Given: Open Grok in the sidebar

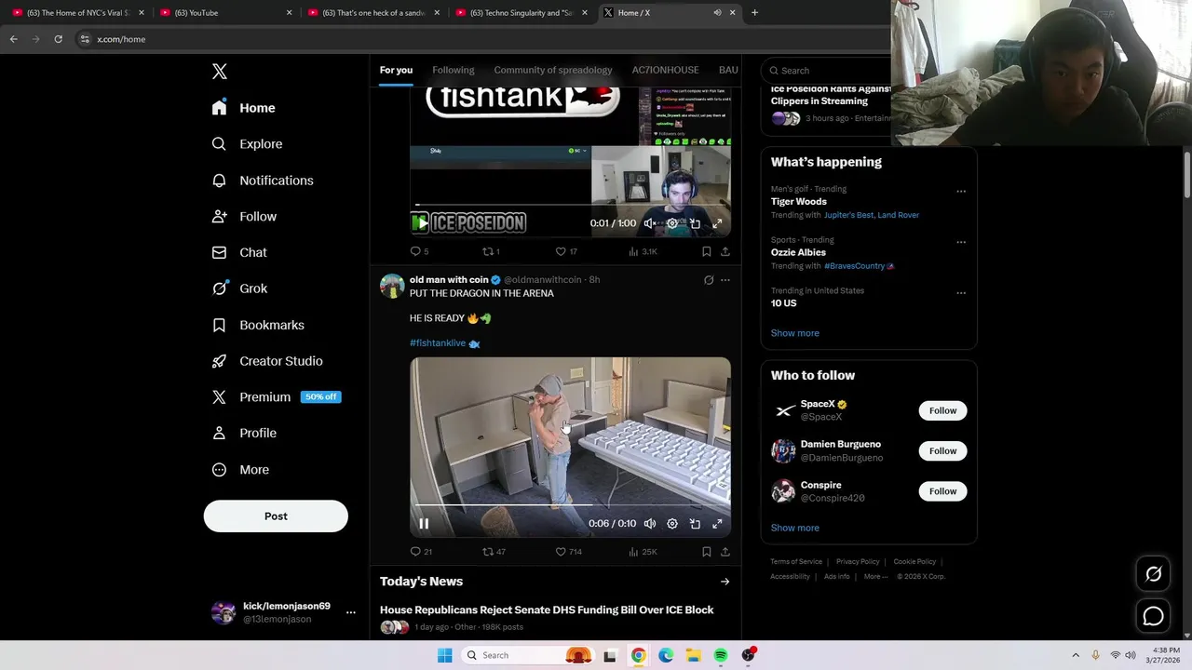Looking at the screenshot, I should [239, 288].
